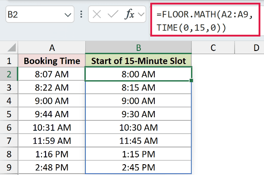Click cell containing 8:15 AM
The height and width of the screenshot is (175, 264).
click(139, 87)
